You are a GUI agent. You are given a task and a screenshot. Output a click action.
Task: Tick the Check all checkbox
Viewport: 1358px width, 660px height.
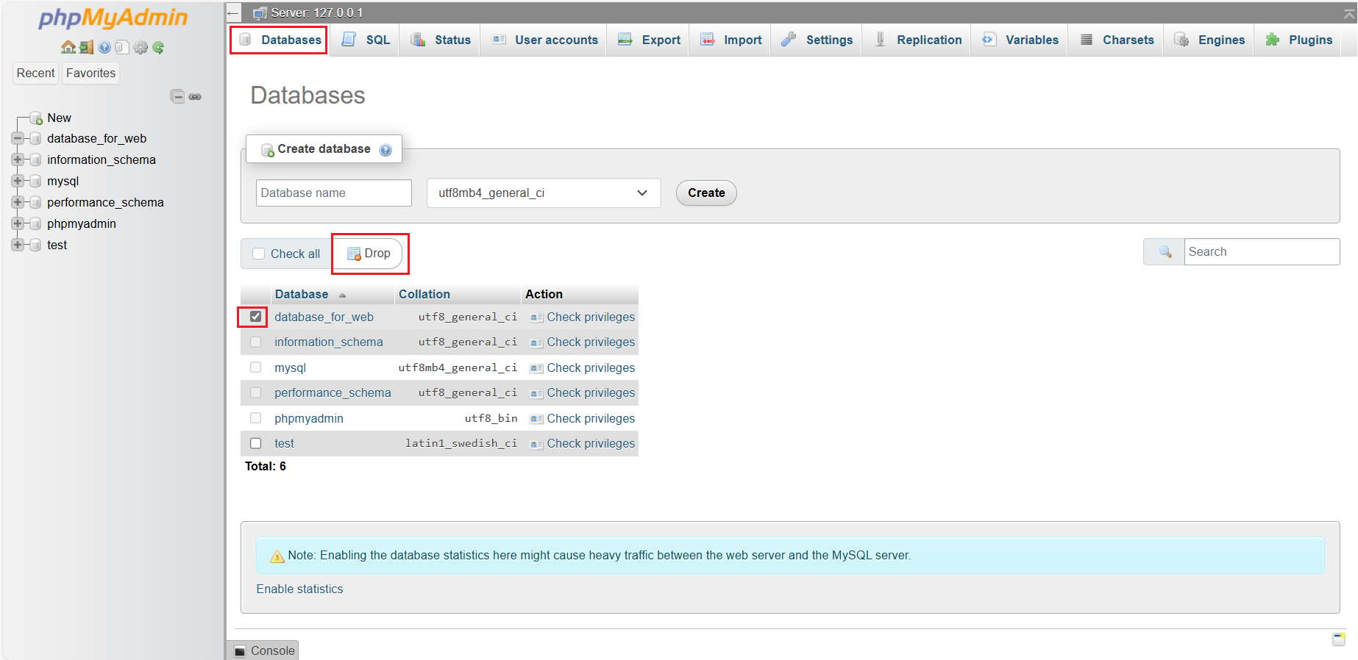click(x=258, y=254)
